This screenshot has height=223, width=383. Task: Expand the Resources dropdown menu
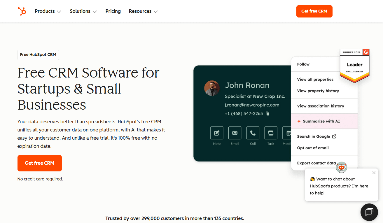(x=143, y=11)
